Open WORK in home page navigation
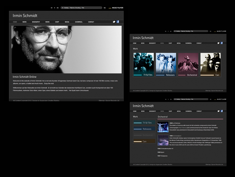This screenshot has height=177, width=235. (47, 22)
